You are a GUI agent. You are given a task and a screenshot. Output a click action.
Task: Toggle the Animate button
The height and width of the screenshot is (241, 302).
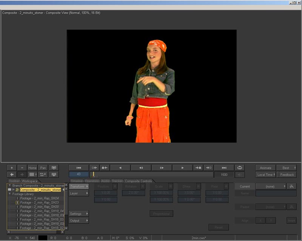tap(265, 168)
